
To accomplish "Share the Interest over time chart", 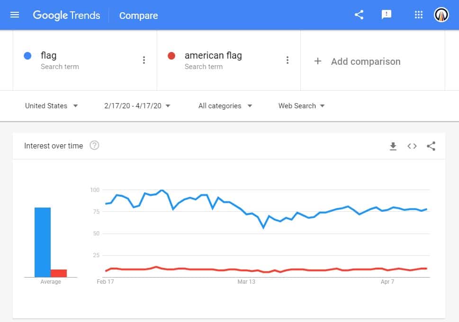I will [x=431, y=146].
